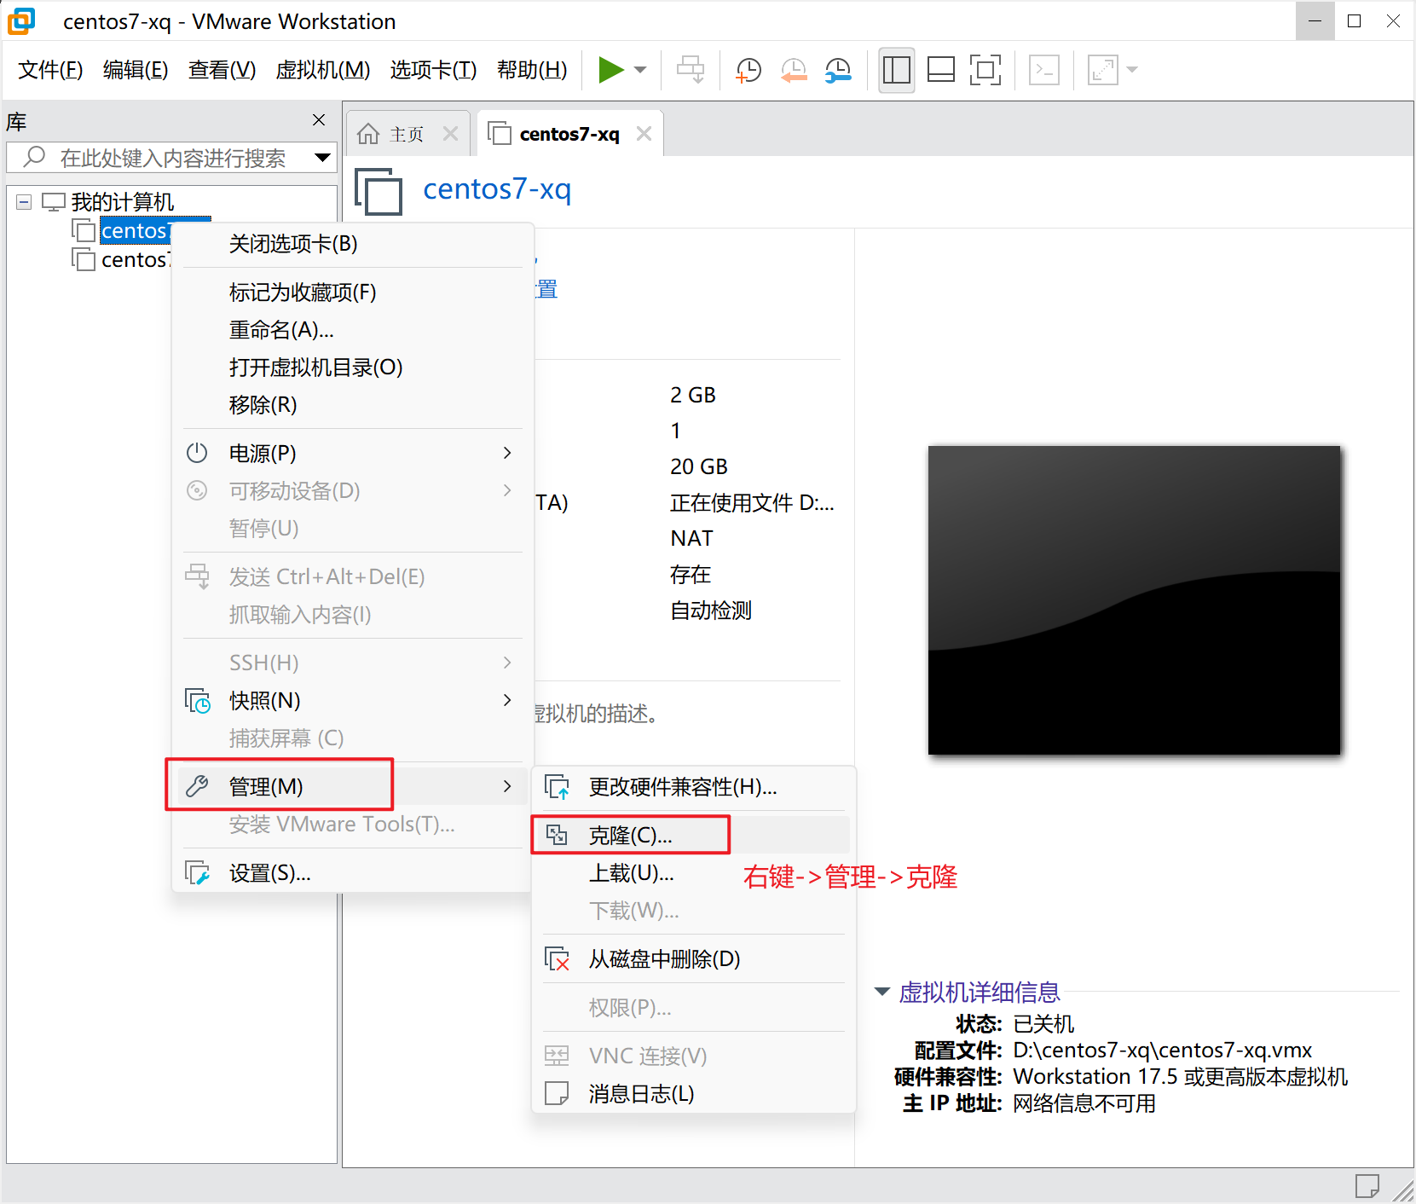Open the 管理(M) submenu
The height and width of the screenshot is (1204, 1416).
(x=353, y=786)
